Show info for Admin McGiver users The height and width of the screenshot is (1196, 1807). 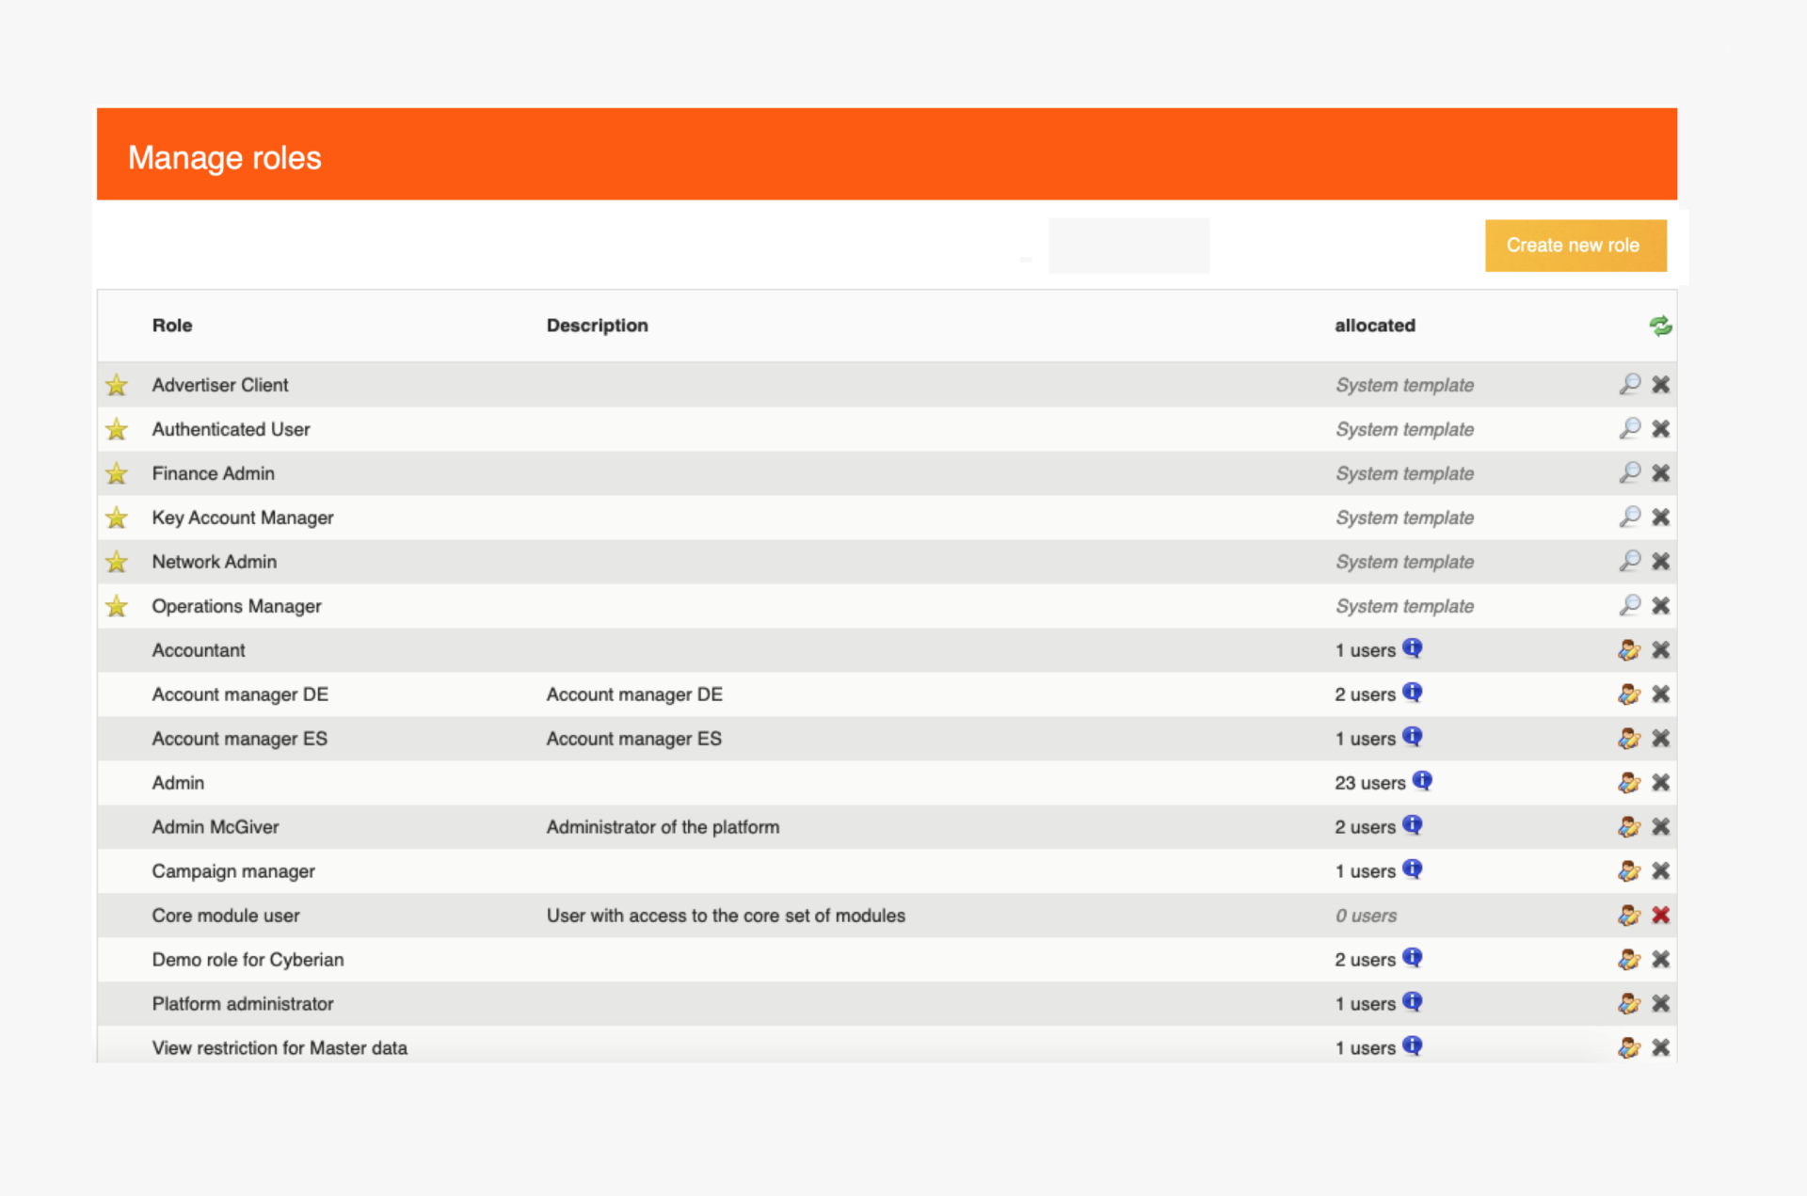(x=1413, y=825)
